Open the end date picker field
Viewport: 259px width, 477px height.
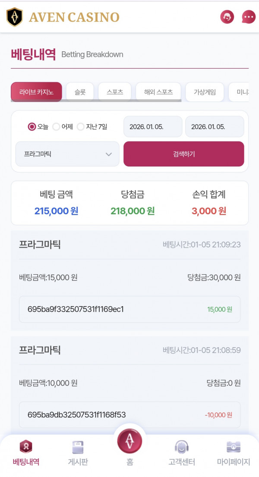(215, 126)
